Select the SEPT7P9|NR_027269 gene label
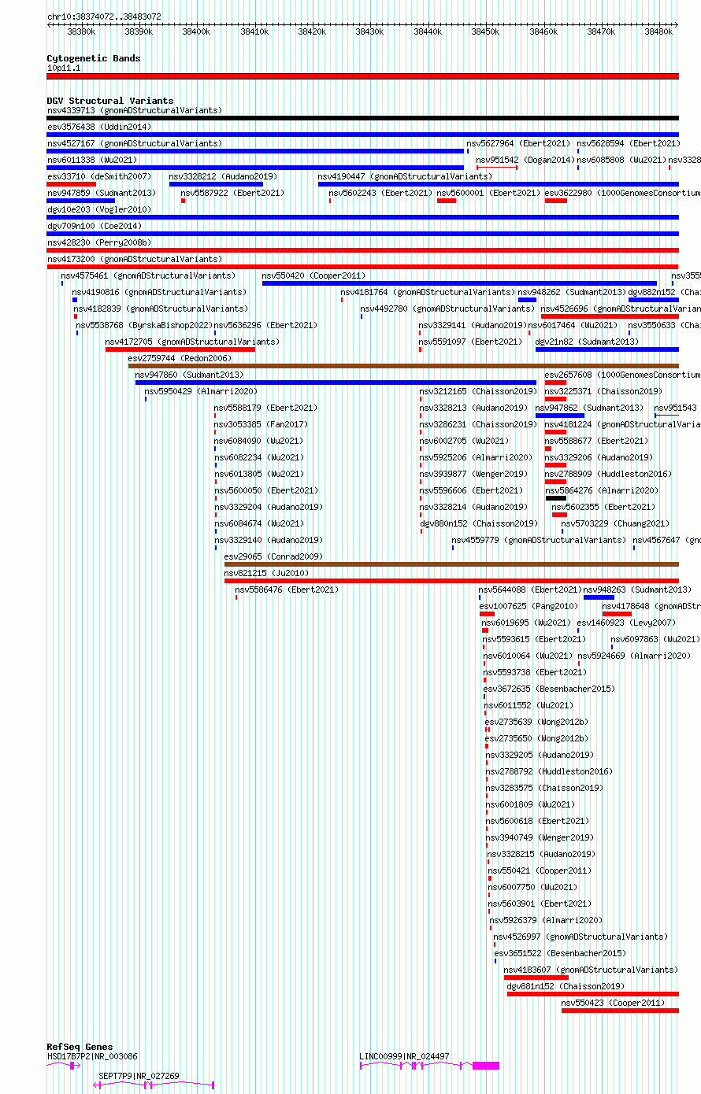Viewport: 701px width, 1094px height. coord(139,1076)
